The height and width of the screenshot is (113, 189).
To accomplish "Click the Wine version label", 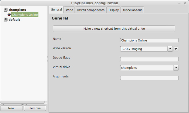I will point(62,48).
